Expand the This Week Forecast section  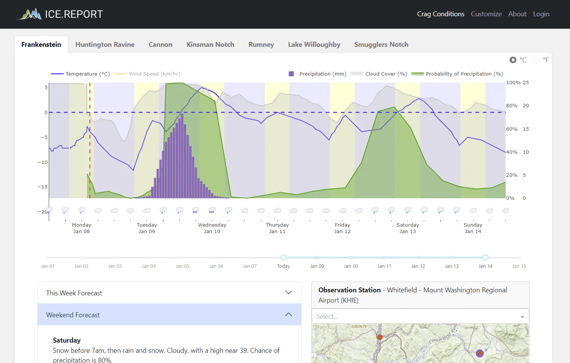169,293
